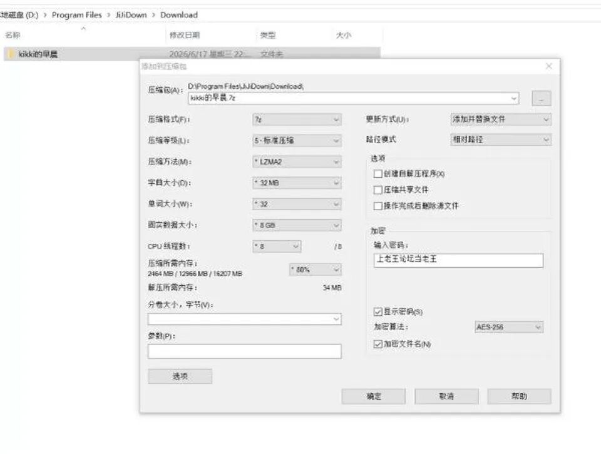Click the password input field
Image resolution: width=601 pixels, height=454 pixels.
pos(458,260)
